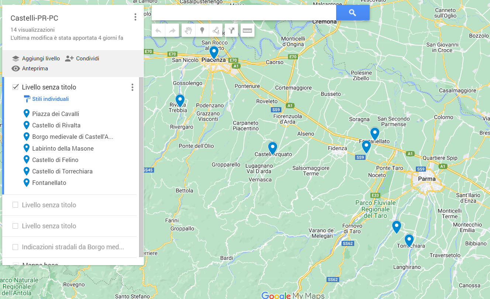
Task: Click the blue search button
Action: (x=353, y=13)
